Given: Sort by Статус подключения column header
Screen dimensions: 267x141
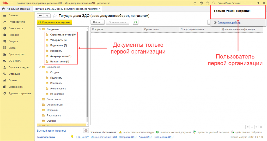Looking at the screenshot, I should 200,29.
